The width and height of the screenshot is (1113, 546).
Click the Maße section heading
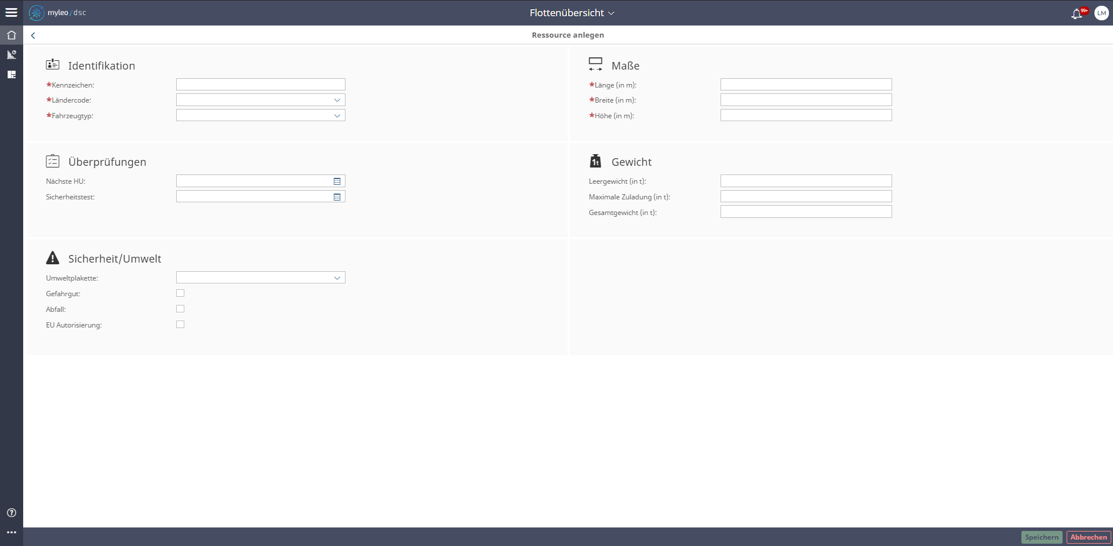625,65
